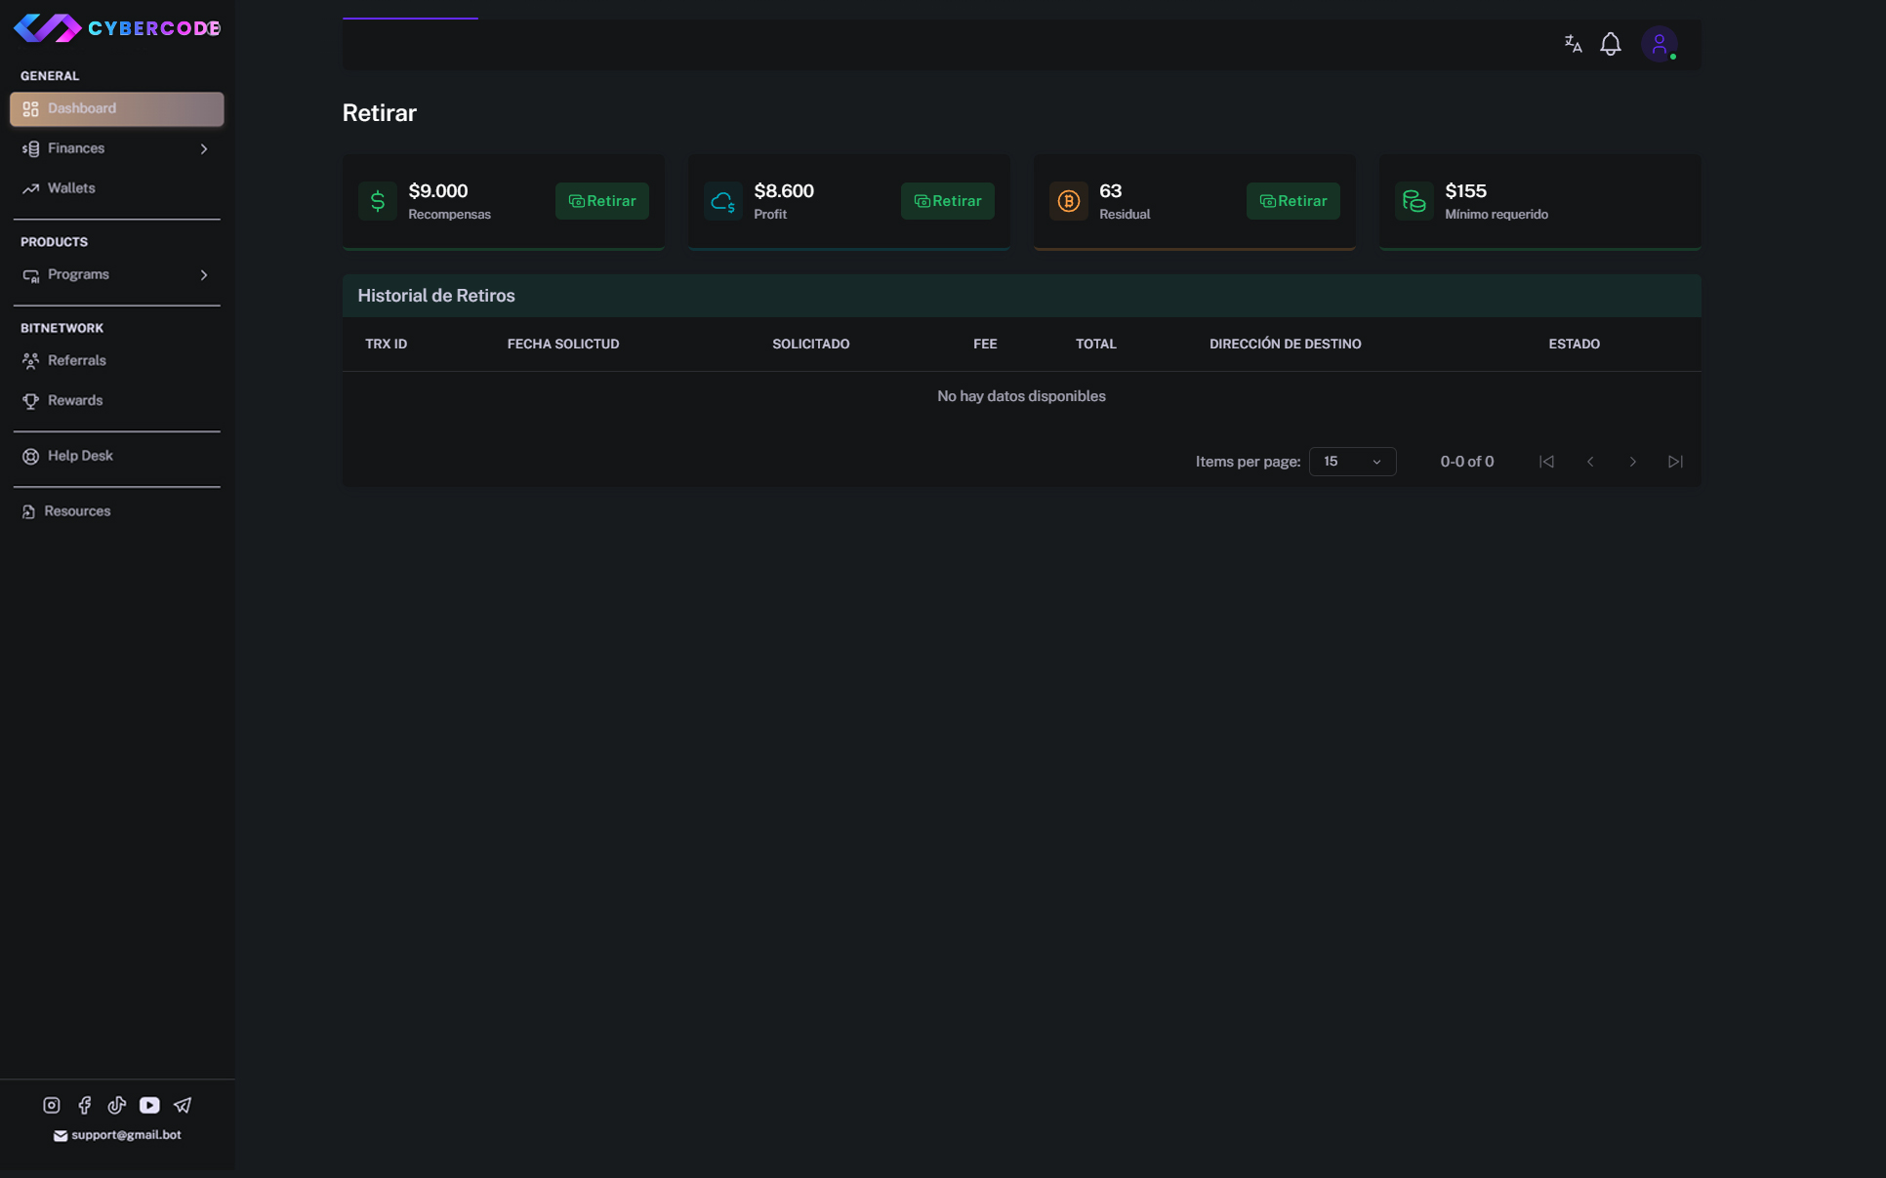1886x1178 pixels.
Task: Click Retirar button for Profit
Action: 947,201
